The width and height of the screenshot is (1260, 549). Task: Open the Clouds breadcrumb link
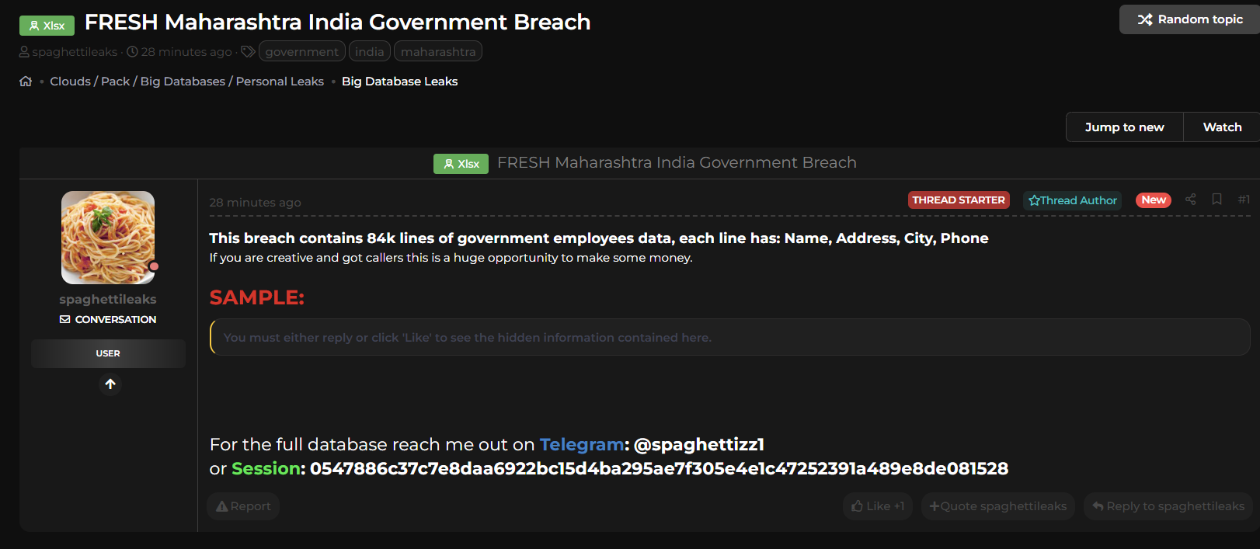click(70, 82)
